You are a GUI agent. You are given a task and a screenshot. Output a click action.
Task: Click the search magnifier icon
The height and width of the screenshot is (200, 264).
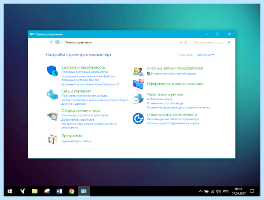[228, 42]
